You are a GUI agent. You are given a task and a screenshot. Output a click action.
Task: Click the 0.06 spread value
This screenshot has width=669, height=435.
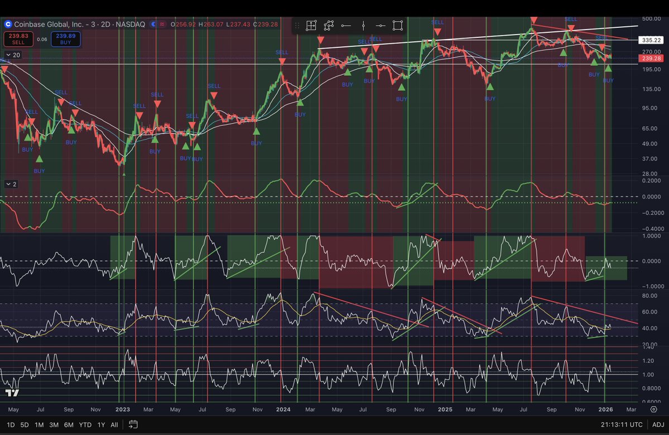(x=42, y=39)
